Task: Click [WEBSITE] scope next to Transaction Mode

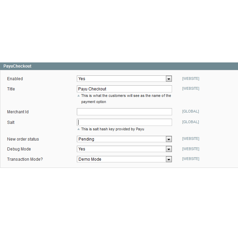Action: click(191, 159)
